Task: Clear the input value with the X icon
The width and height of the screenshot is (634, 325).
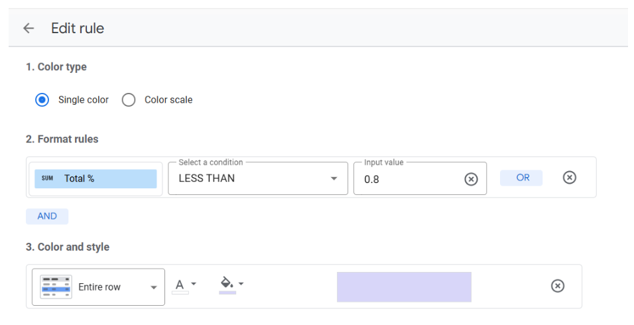Action: 471,179
